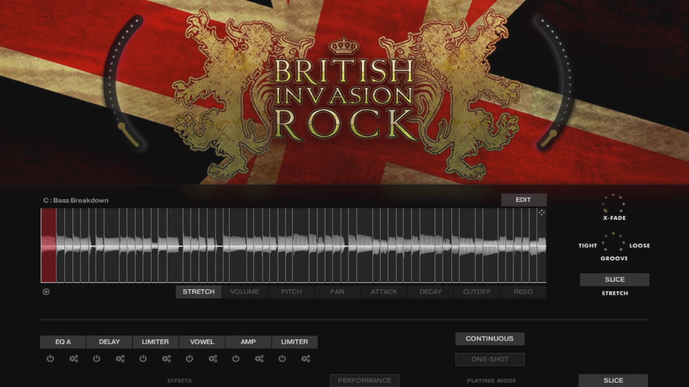Toggle power for the DELAY effect
This screenshot has height=387, width=689.
96,359
